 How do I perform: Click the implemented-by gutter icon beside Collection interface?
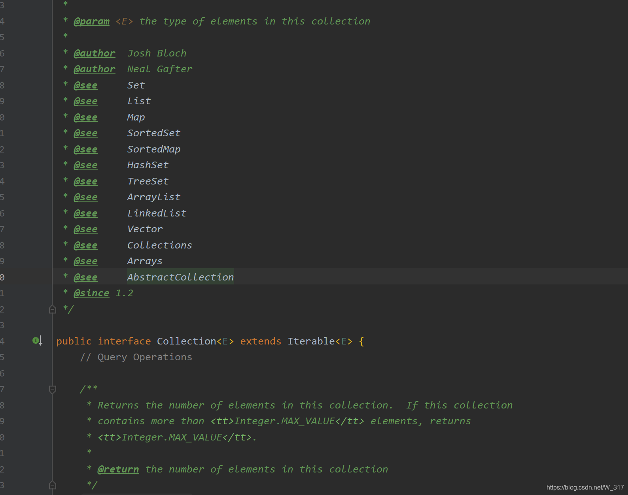pyautogui.click(x=38, y=341)
